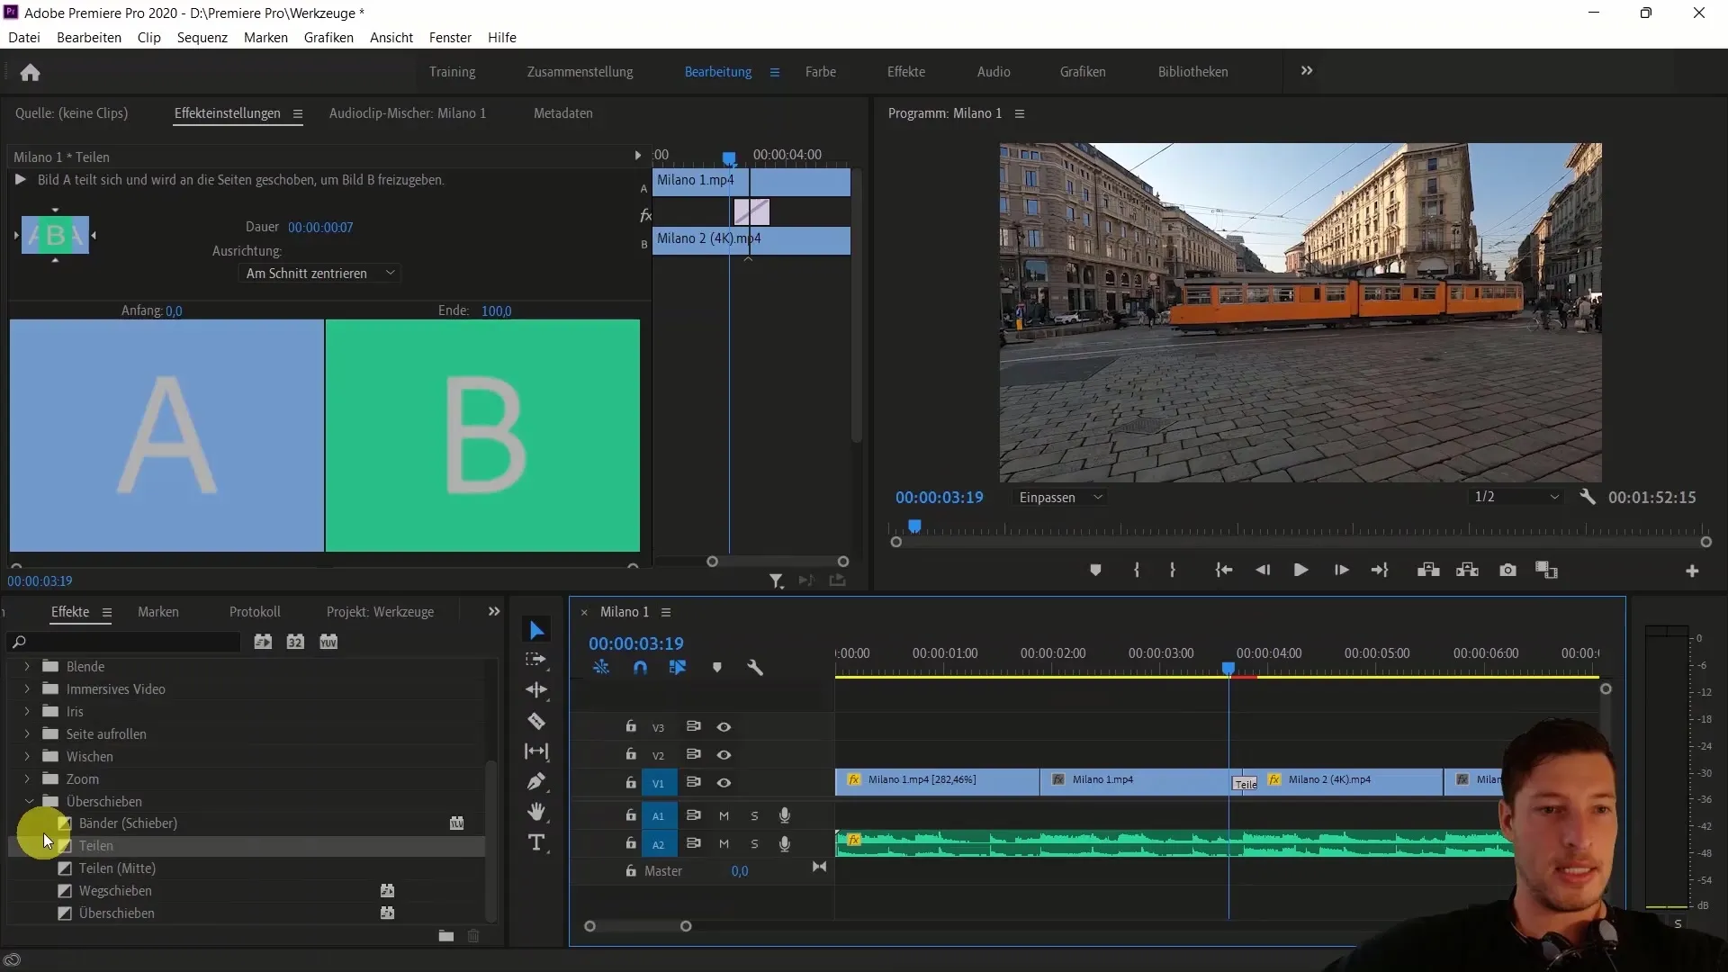Image resolution: width=1728 pixels, height=972 pixels.
Task: Open Program monitor settings wrench
Action: (x=1588, y=497)
